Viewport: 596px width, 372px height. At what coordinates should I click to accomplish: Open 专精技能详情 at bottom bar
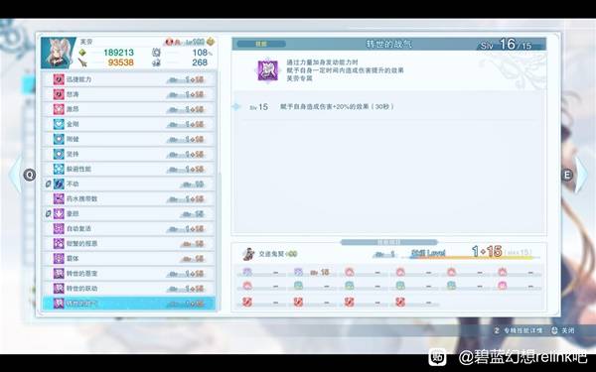point(519,330)
